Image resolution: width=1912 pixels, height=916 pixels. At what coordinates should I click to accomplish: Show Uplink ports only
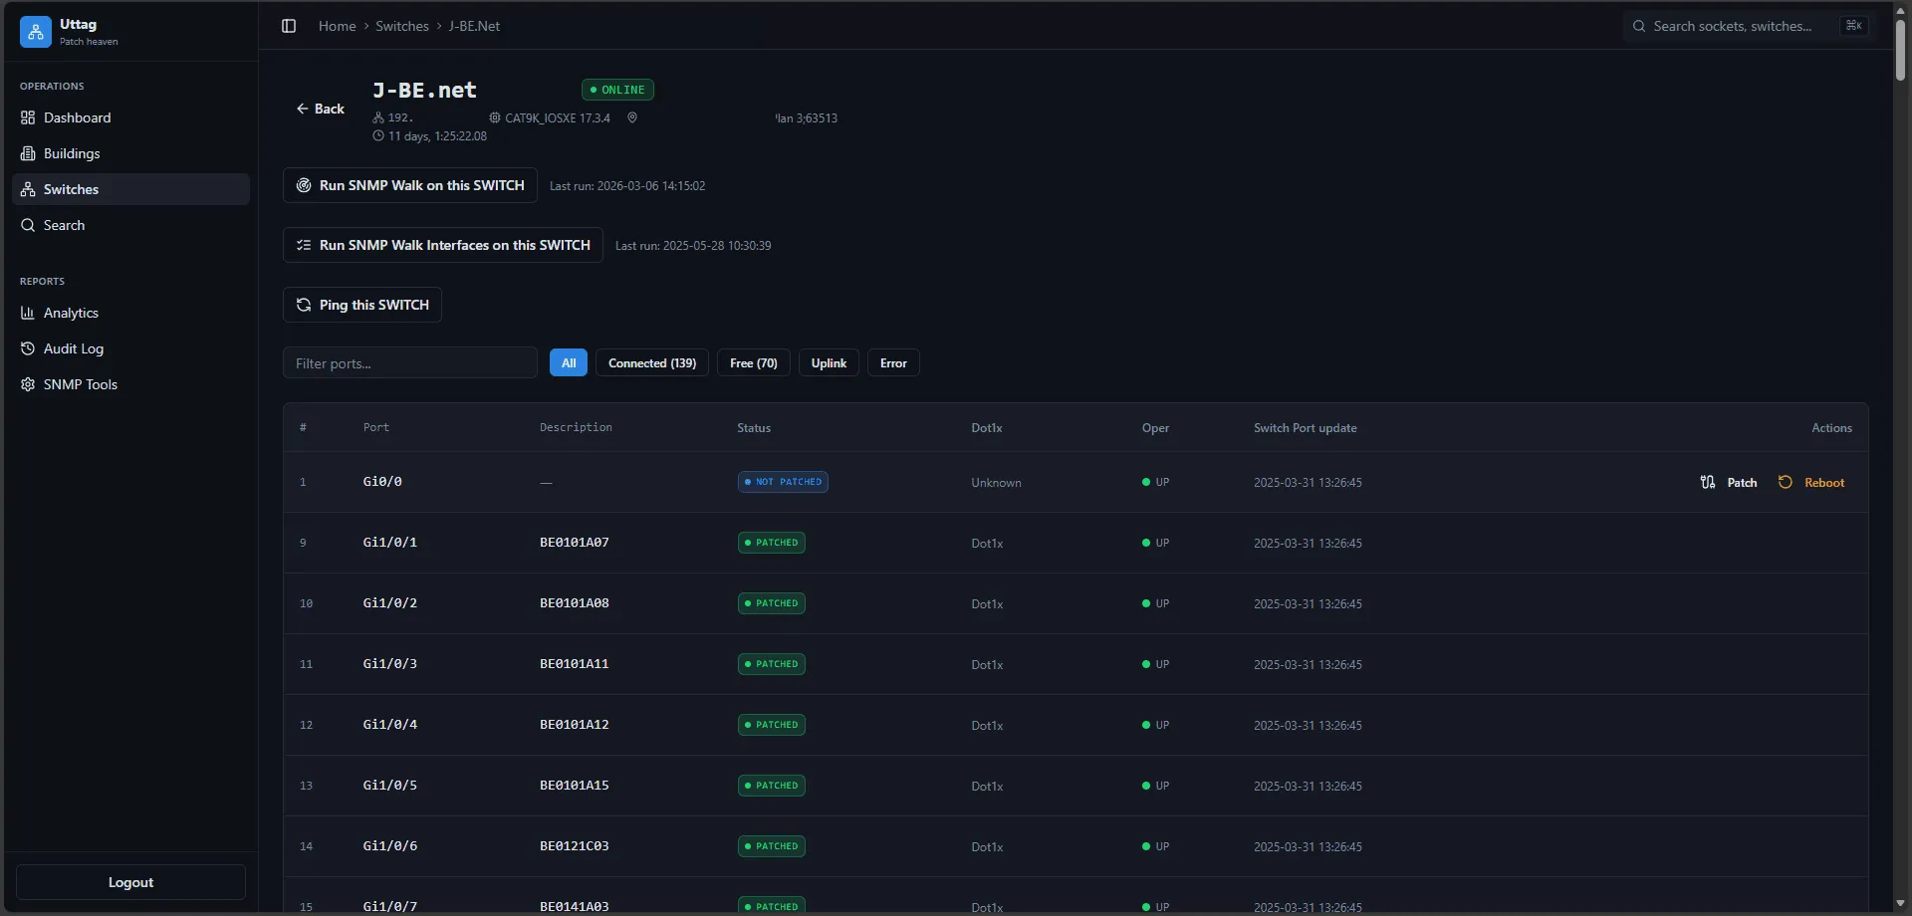tap(829, 362)
